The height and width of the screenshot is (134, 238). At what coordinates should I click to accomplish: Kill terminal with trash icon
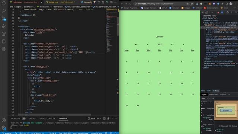point(108,118)
